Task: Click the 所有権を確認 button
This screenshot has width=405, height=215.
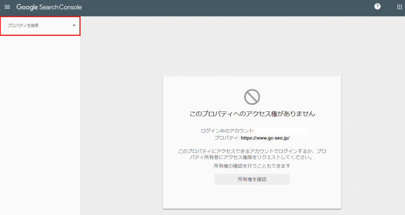Action: click(252, 179)
